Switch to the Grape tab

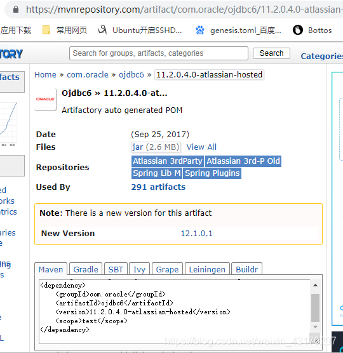[167, 269]
